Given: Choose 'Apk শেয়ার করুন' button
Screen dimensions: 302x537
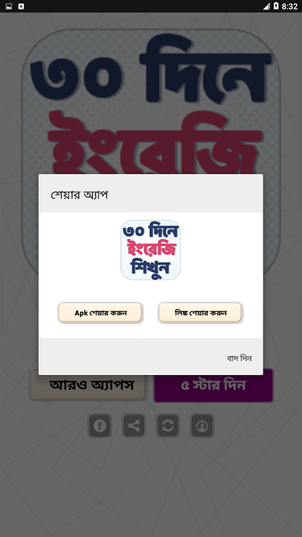Looking at the screenshot, I should tap(100, 312).
